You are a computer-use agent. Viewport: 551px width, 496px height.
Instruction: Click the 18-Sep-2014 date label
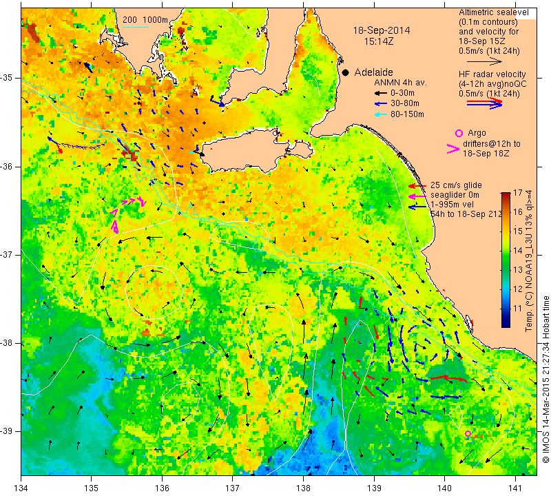pos(382,30)
